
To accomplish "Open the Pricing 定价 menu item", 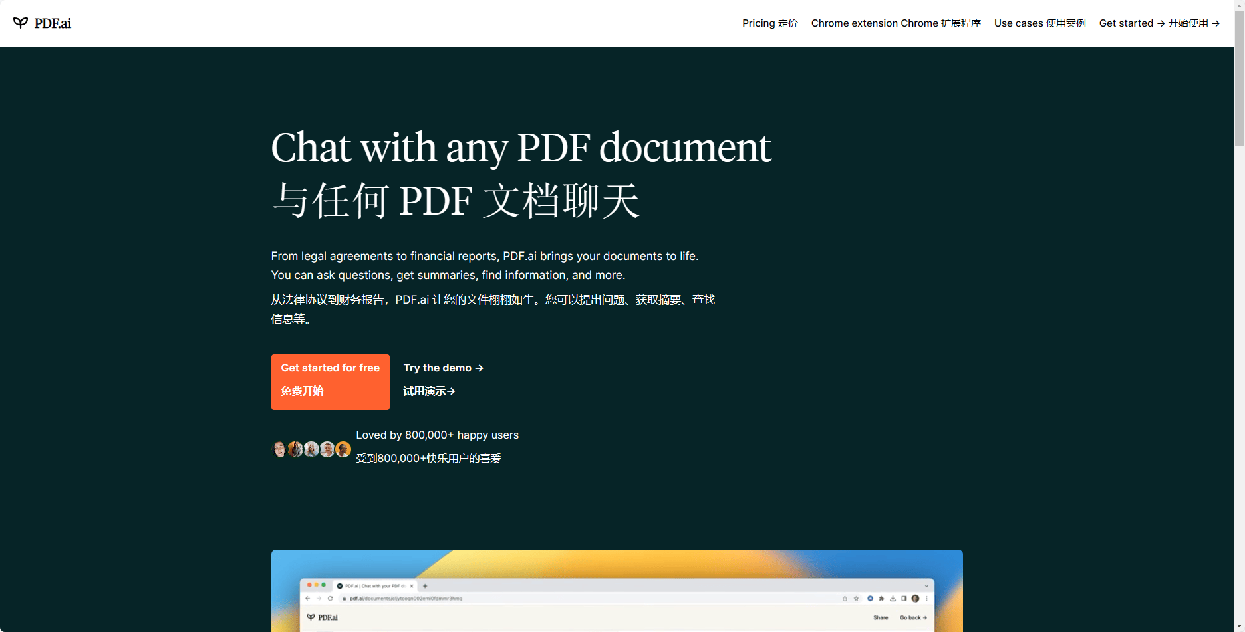I will click(x=769, y=23).
